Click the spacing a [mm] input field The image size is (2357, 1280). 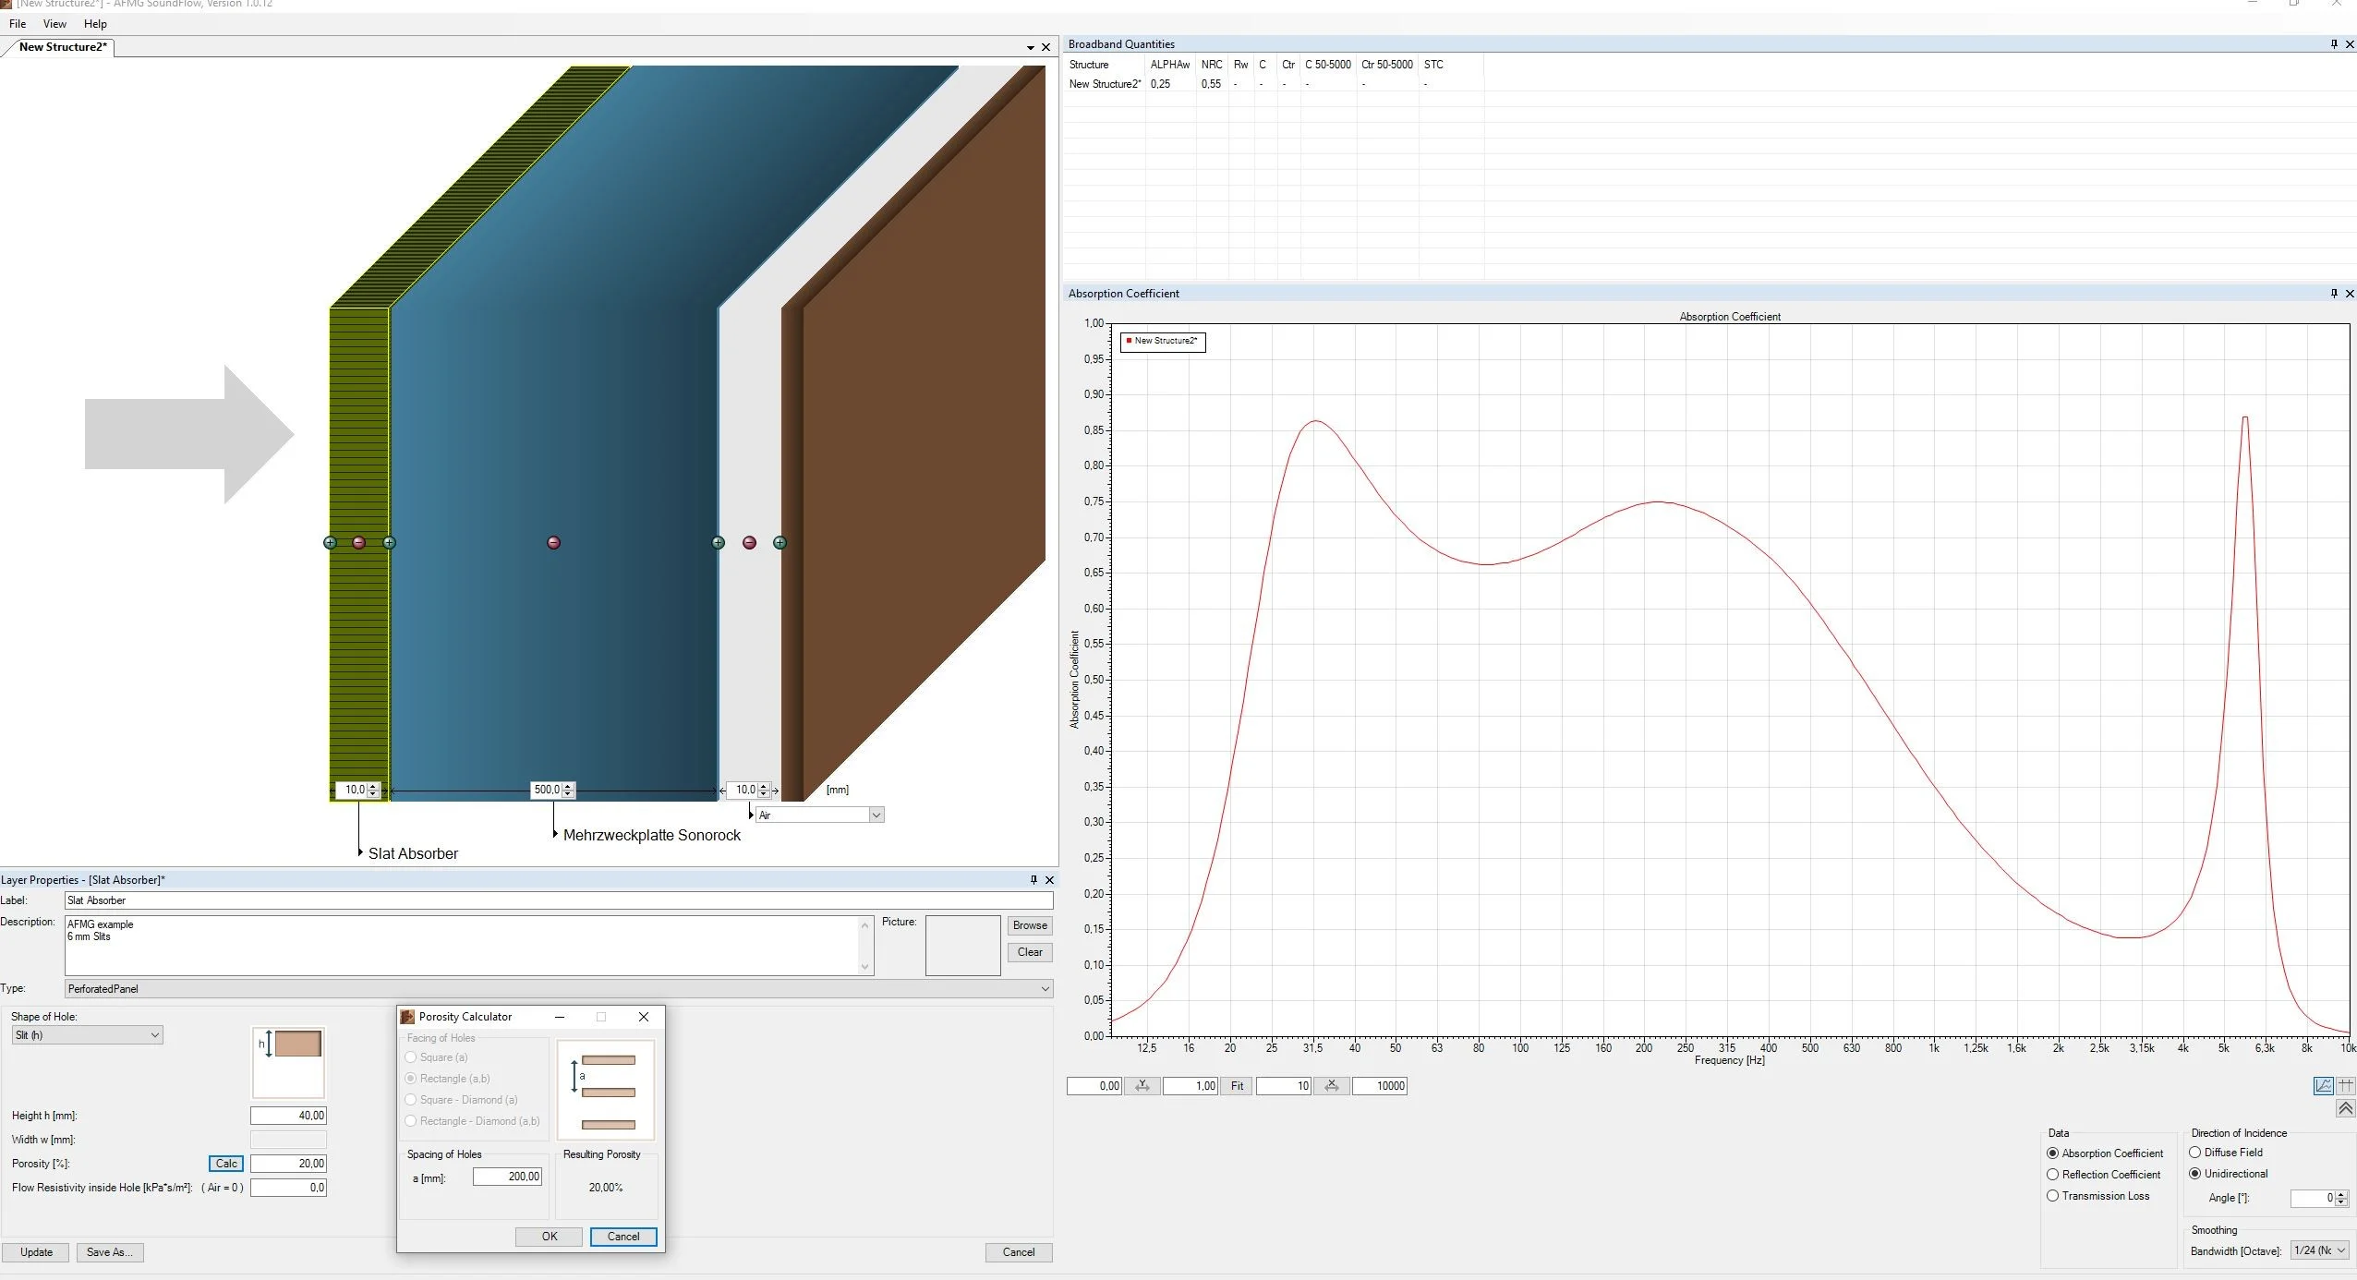coord(507,1177)
